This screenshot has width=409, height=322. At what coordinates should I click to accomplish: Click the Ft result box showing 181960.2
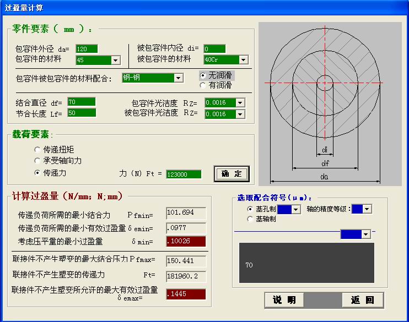[186, 276]
